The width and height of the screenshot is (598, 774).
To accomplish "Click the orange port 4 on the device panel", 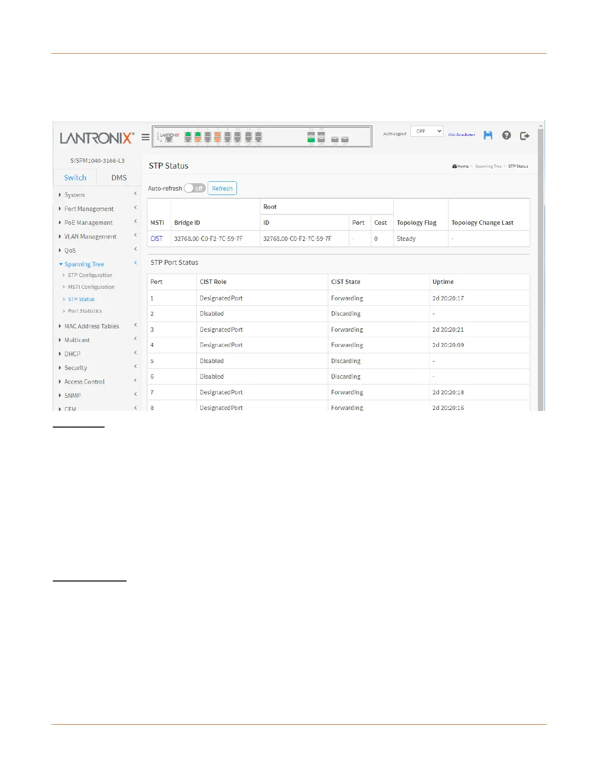I will tap(198, 139).
